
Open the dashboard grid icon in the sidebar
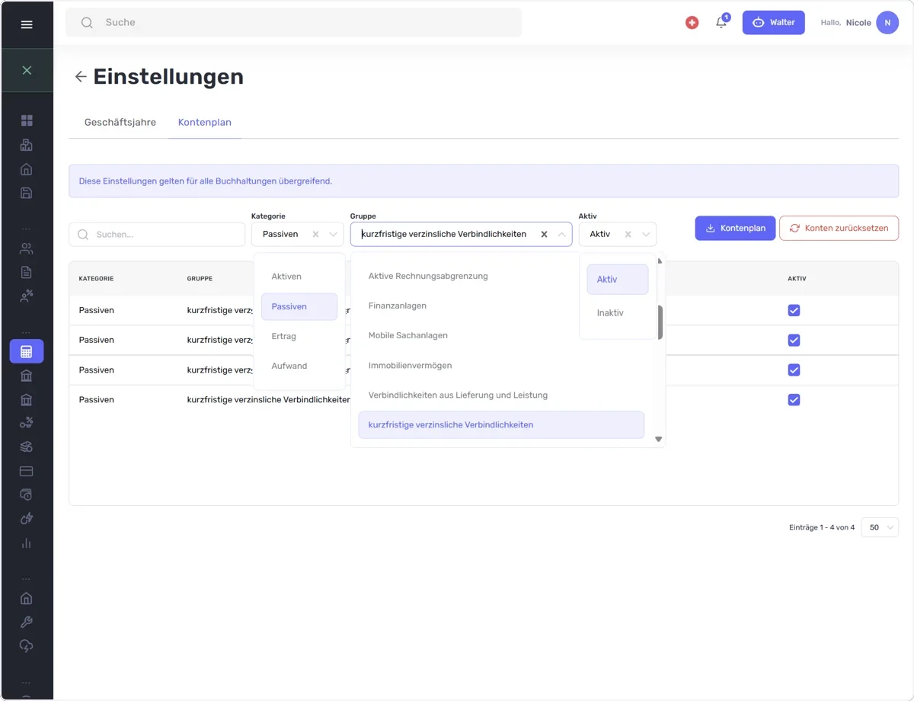tap(27, 120)
